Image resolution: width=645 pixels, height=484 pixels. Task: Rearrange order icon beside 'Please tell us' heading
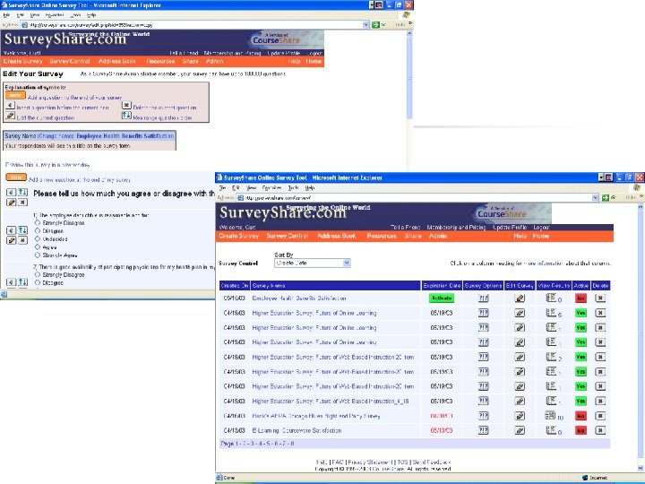pyautogui.click(x=22, y=192)
